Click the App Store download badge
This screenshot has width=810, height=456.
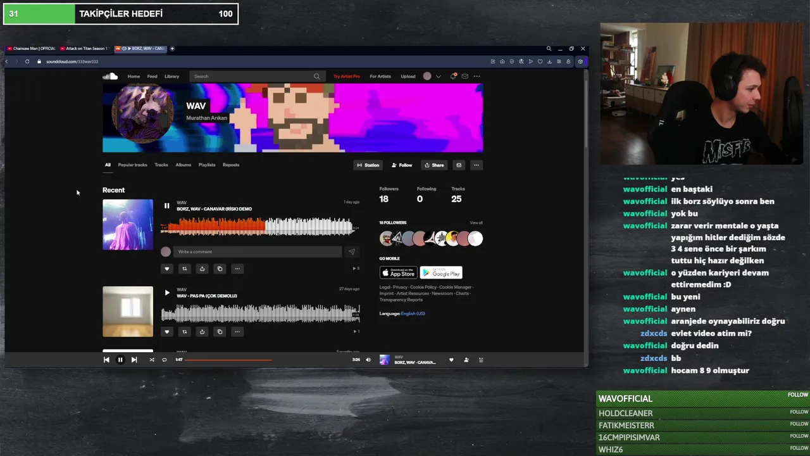(x=399, y=273)
